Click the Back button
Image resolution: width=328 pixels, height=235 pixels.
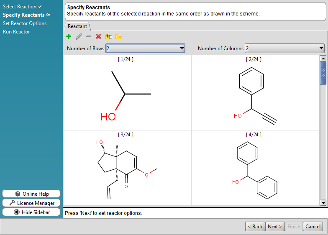[x=255, y=227]
